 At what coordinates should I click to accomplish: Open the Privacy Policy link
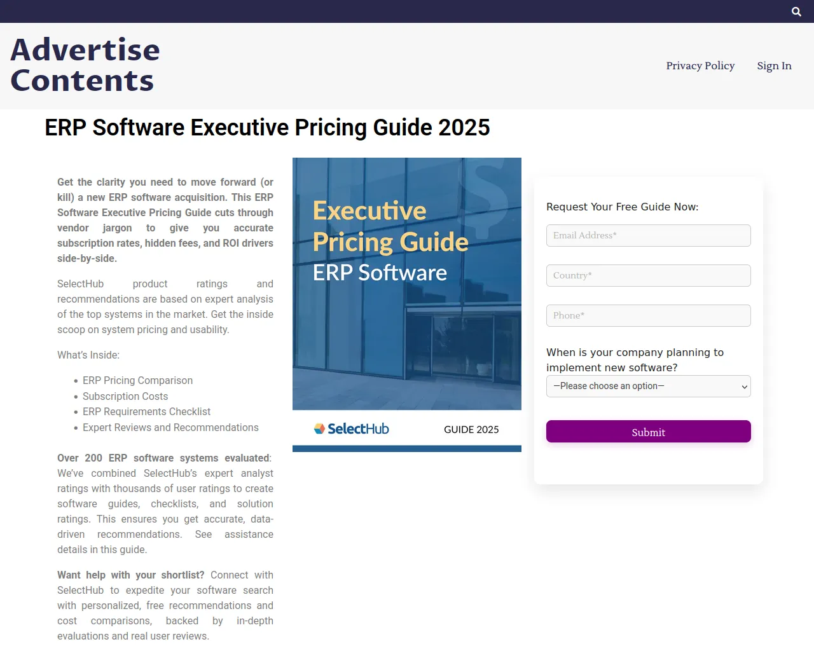point(700,65)
